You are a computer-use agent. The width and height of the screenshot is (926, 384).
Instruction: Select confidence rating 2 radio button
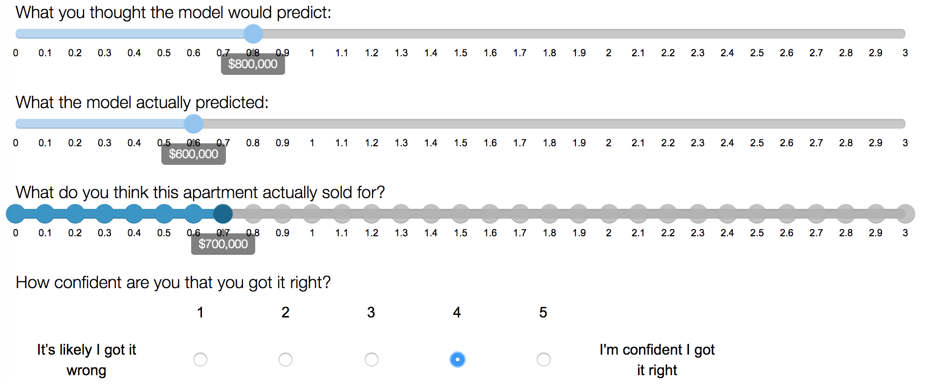[286, 360]
